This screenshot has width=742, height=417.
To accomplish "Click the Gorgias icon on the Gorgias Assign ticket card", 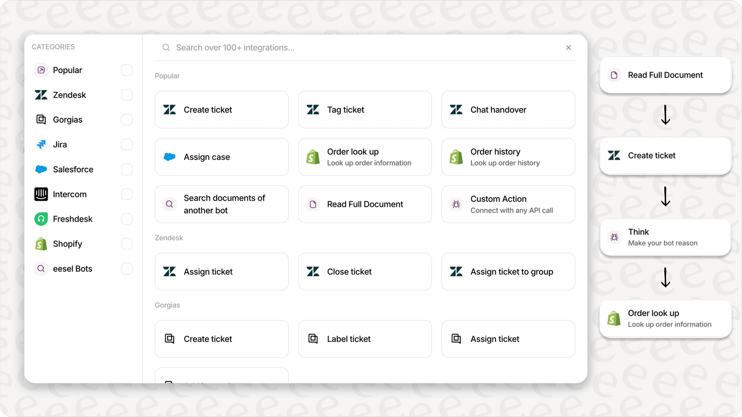I will click(456, 339).
